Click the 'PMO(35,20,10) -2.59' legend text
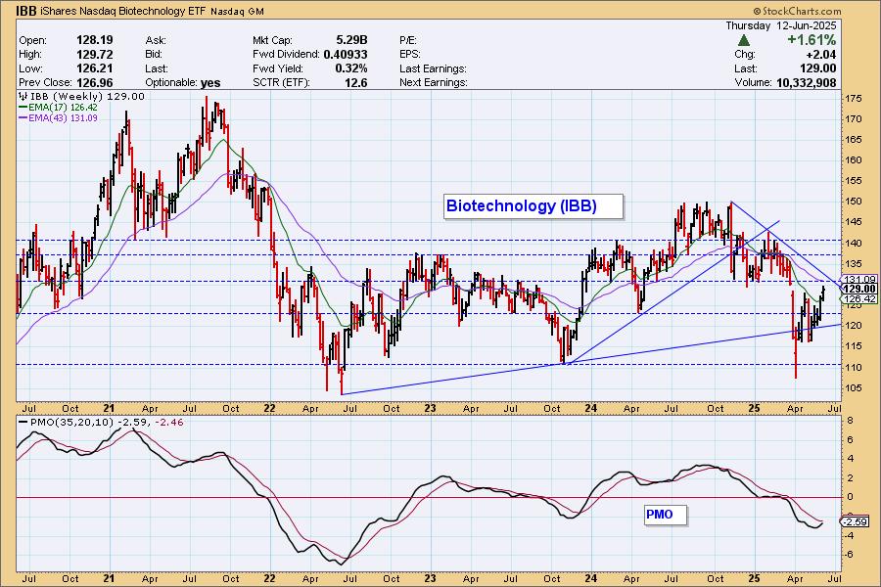The image size is (881, 587). pos(90,423)
